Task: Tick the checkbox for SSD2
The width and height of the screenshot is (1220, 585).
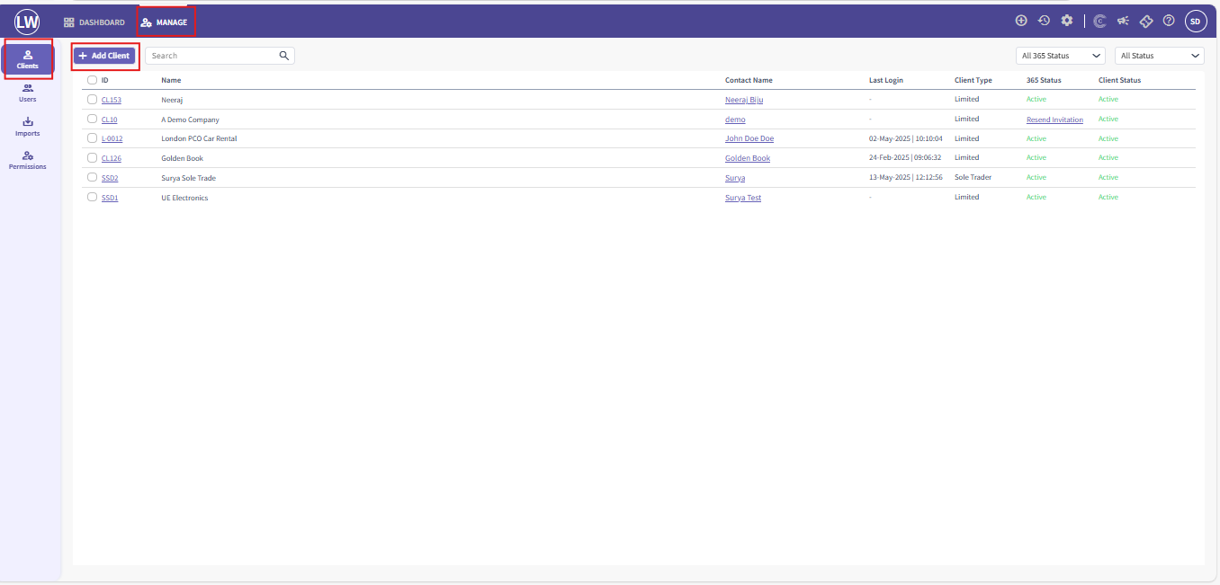Action: point(92,177)
